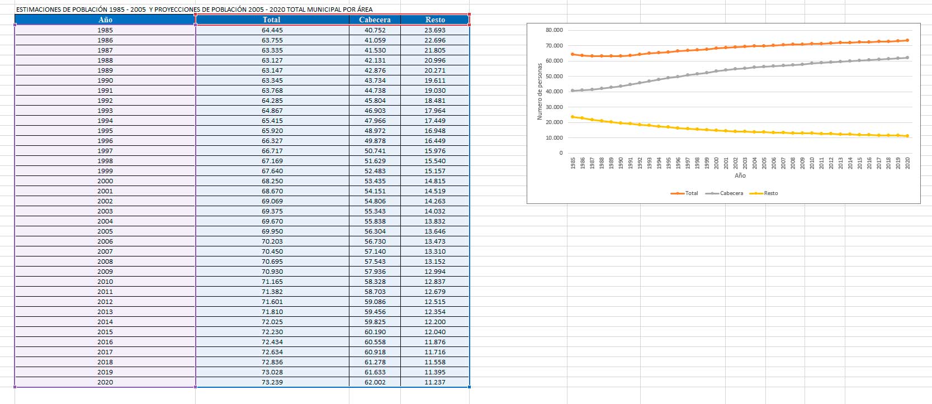This screenshot has width=932, height=404.
Task: Select Cabecera value 53.435 for year 2000
Action: tap(375, 181)
